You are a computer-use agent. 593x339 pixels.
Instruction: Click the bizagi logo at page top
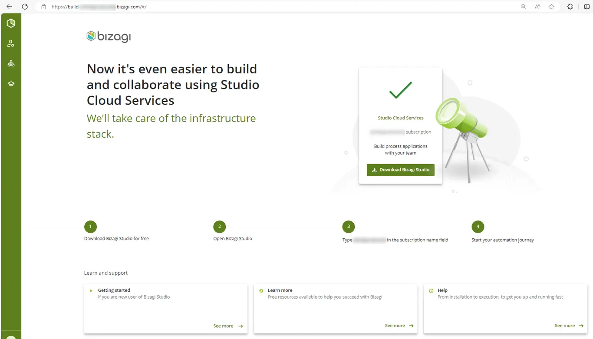(x=109, y=36)
